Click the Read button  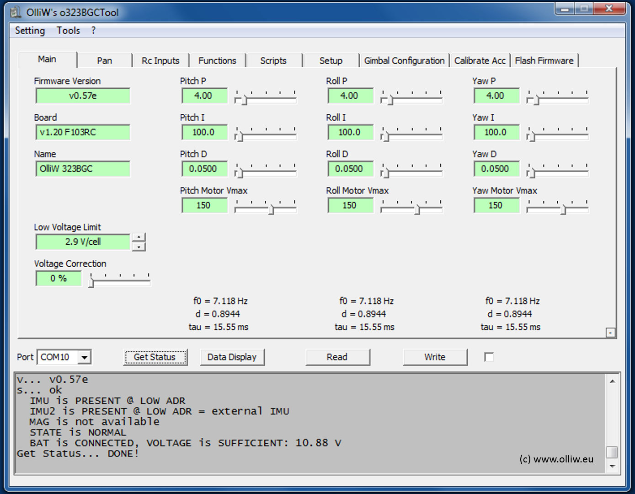tap(337, 357)
